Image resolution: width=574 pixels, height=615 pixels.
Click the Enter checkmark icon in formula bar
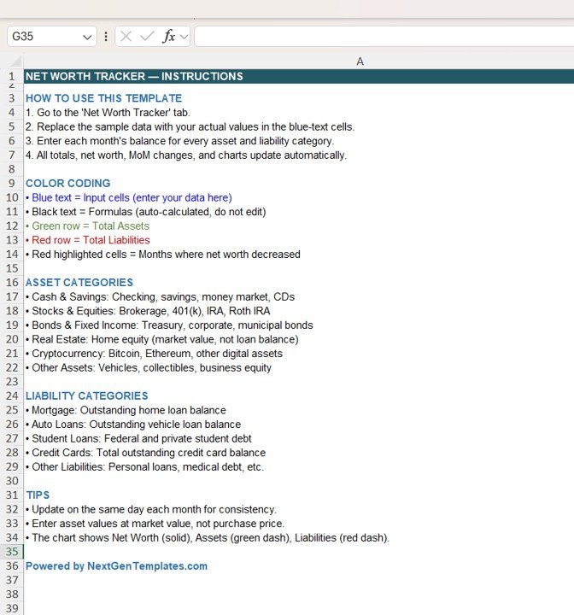coord(147,36)
